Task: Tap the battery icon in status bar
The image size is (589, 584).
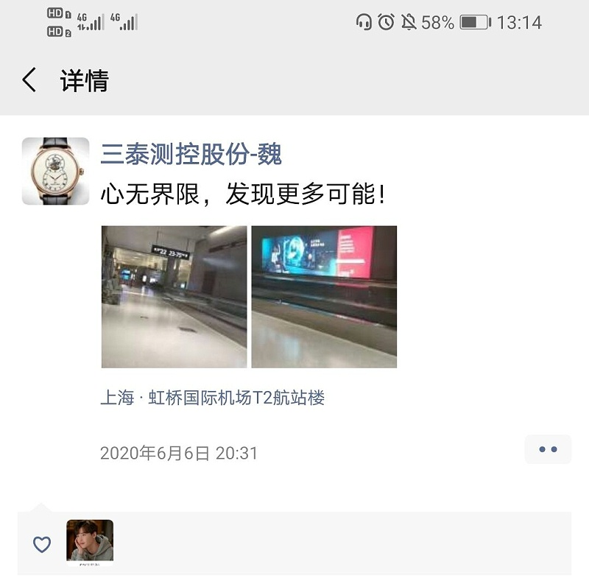Action: click(475, 22)
